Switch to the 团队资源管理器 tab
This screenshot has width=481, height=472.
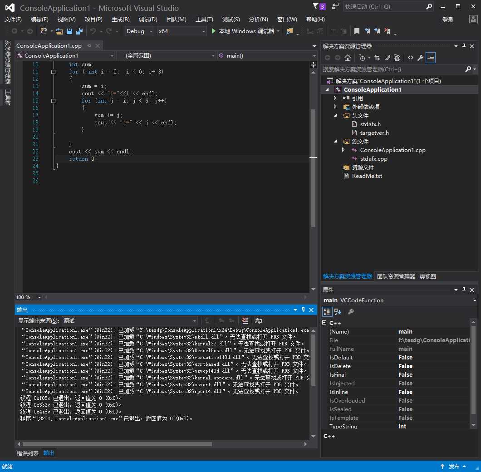[x=396, y=276]
